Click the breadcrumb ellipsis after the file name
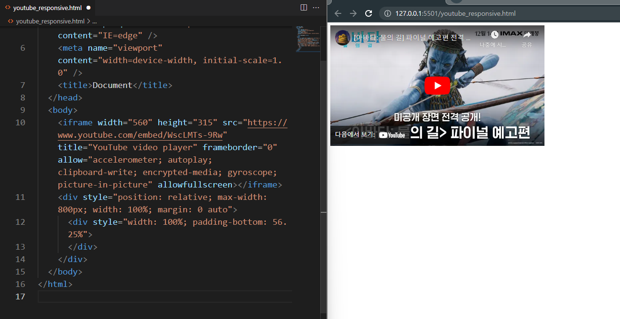 click(x=94, y=21)
